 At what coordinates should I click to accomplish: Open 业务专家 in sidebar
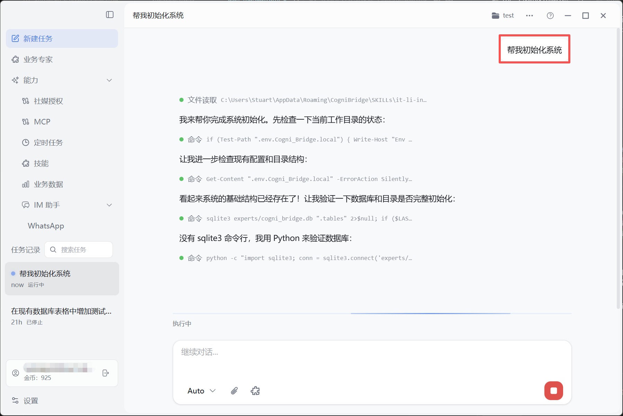tap(62, 59)
